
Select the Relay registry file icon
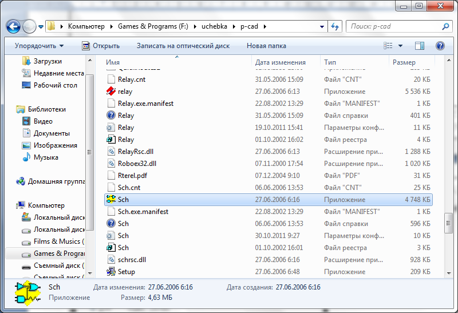(x=111, y=140)
